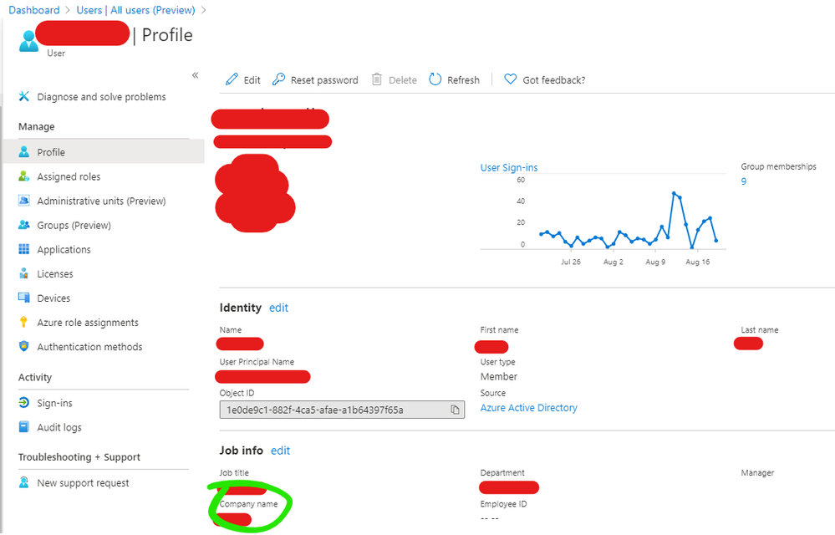The width and height of the screenshot is (835, 535).
Task: Click the Aug 16 chart axis label
Action: [698, 262]
